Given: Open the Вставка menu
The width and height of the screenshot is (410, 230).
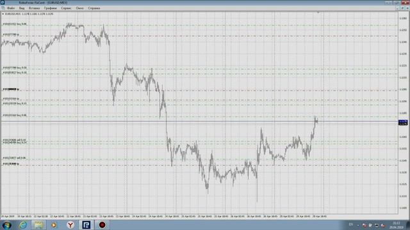Looking at the screenshot, I should point(34,8).
